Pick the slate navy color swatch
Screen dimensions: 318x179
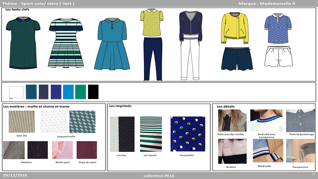click(44, 92)
